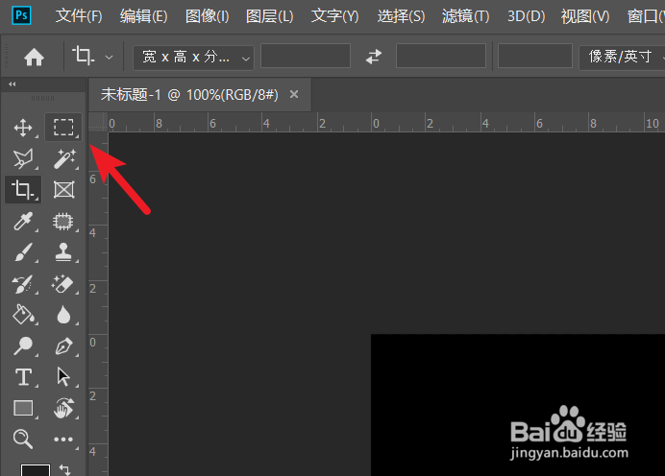The image size is (665, 476).
Task: Open the 宽 x 高 x 分... ratio dropdown
Action: pyautogui.click(x=193, y=57)
